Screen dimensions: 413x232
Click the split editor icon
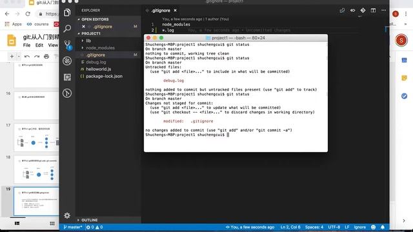pyautogui.click(x=373, y=10)
